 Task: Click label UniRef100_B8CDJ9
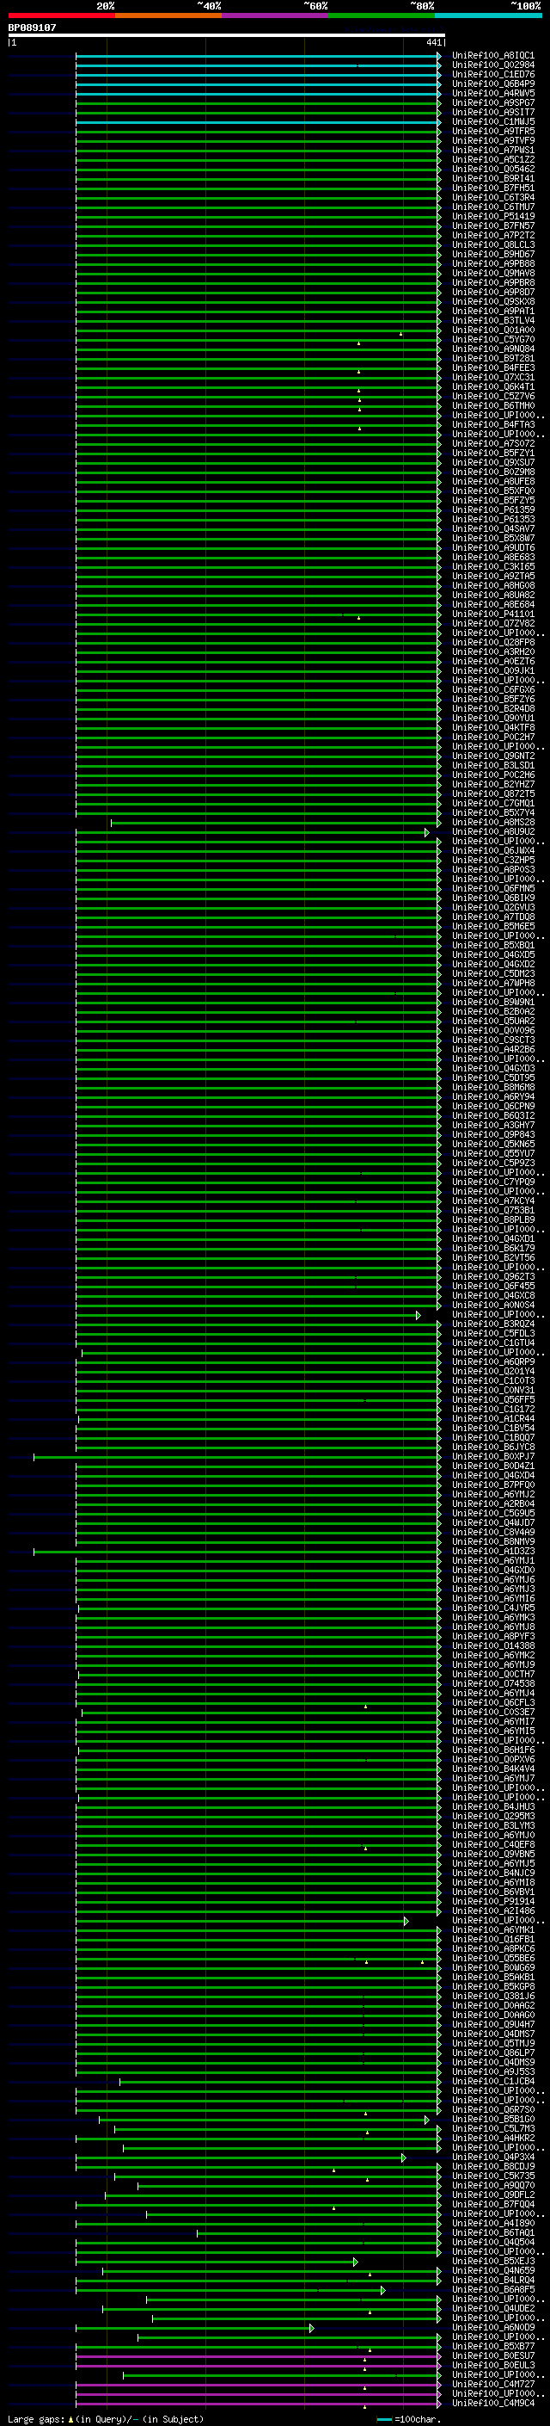click(x=492, y=2166)
